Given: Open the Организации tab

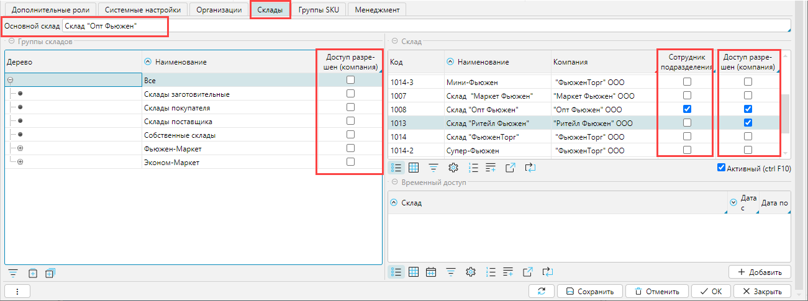Looking at the screenshot, I should point(219,10).
